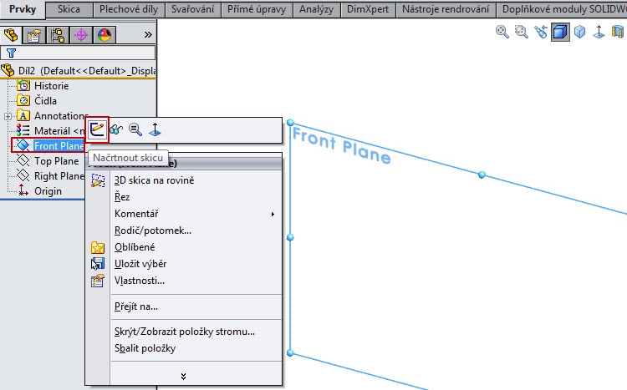
Task: Click Zoom to Area icon in view toolbar
Action: 521,32
